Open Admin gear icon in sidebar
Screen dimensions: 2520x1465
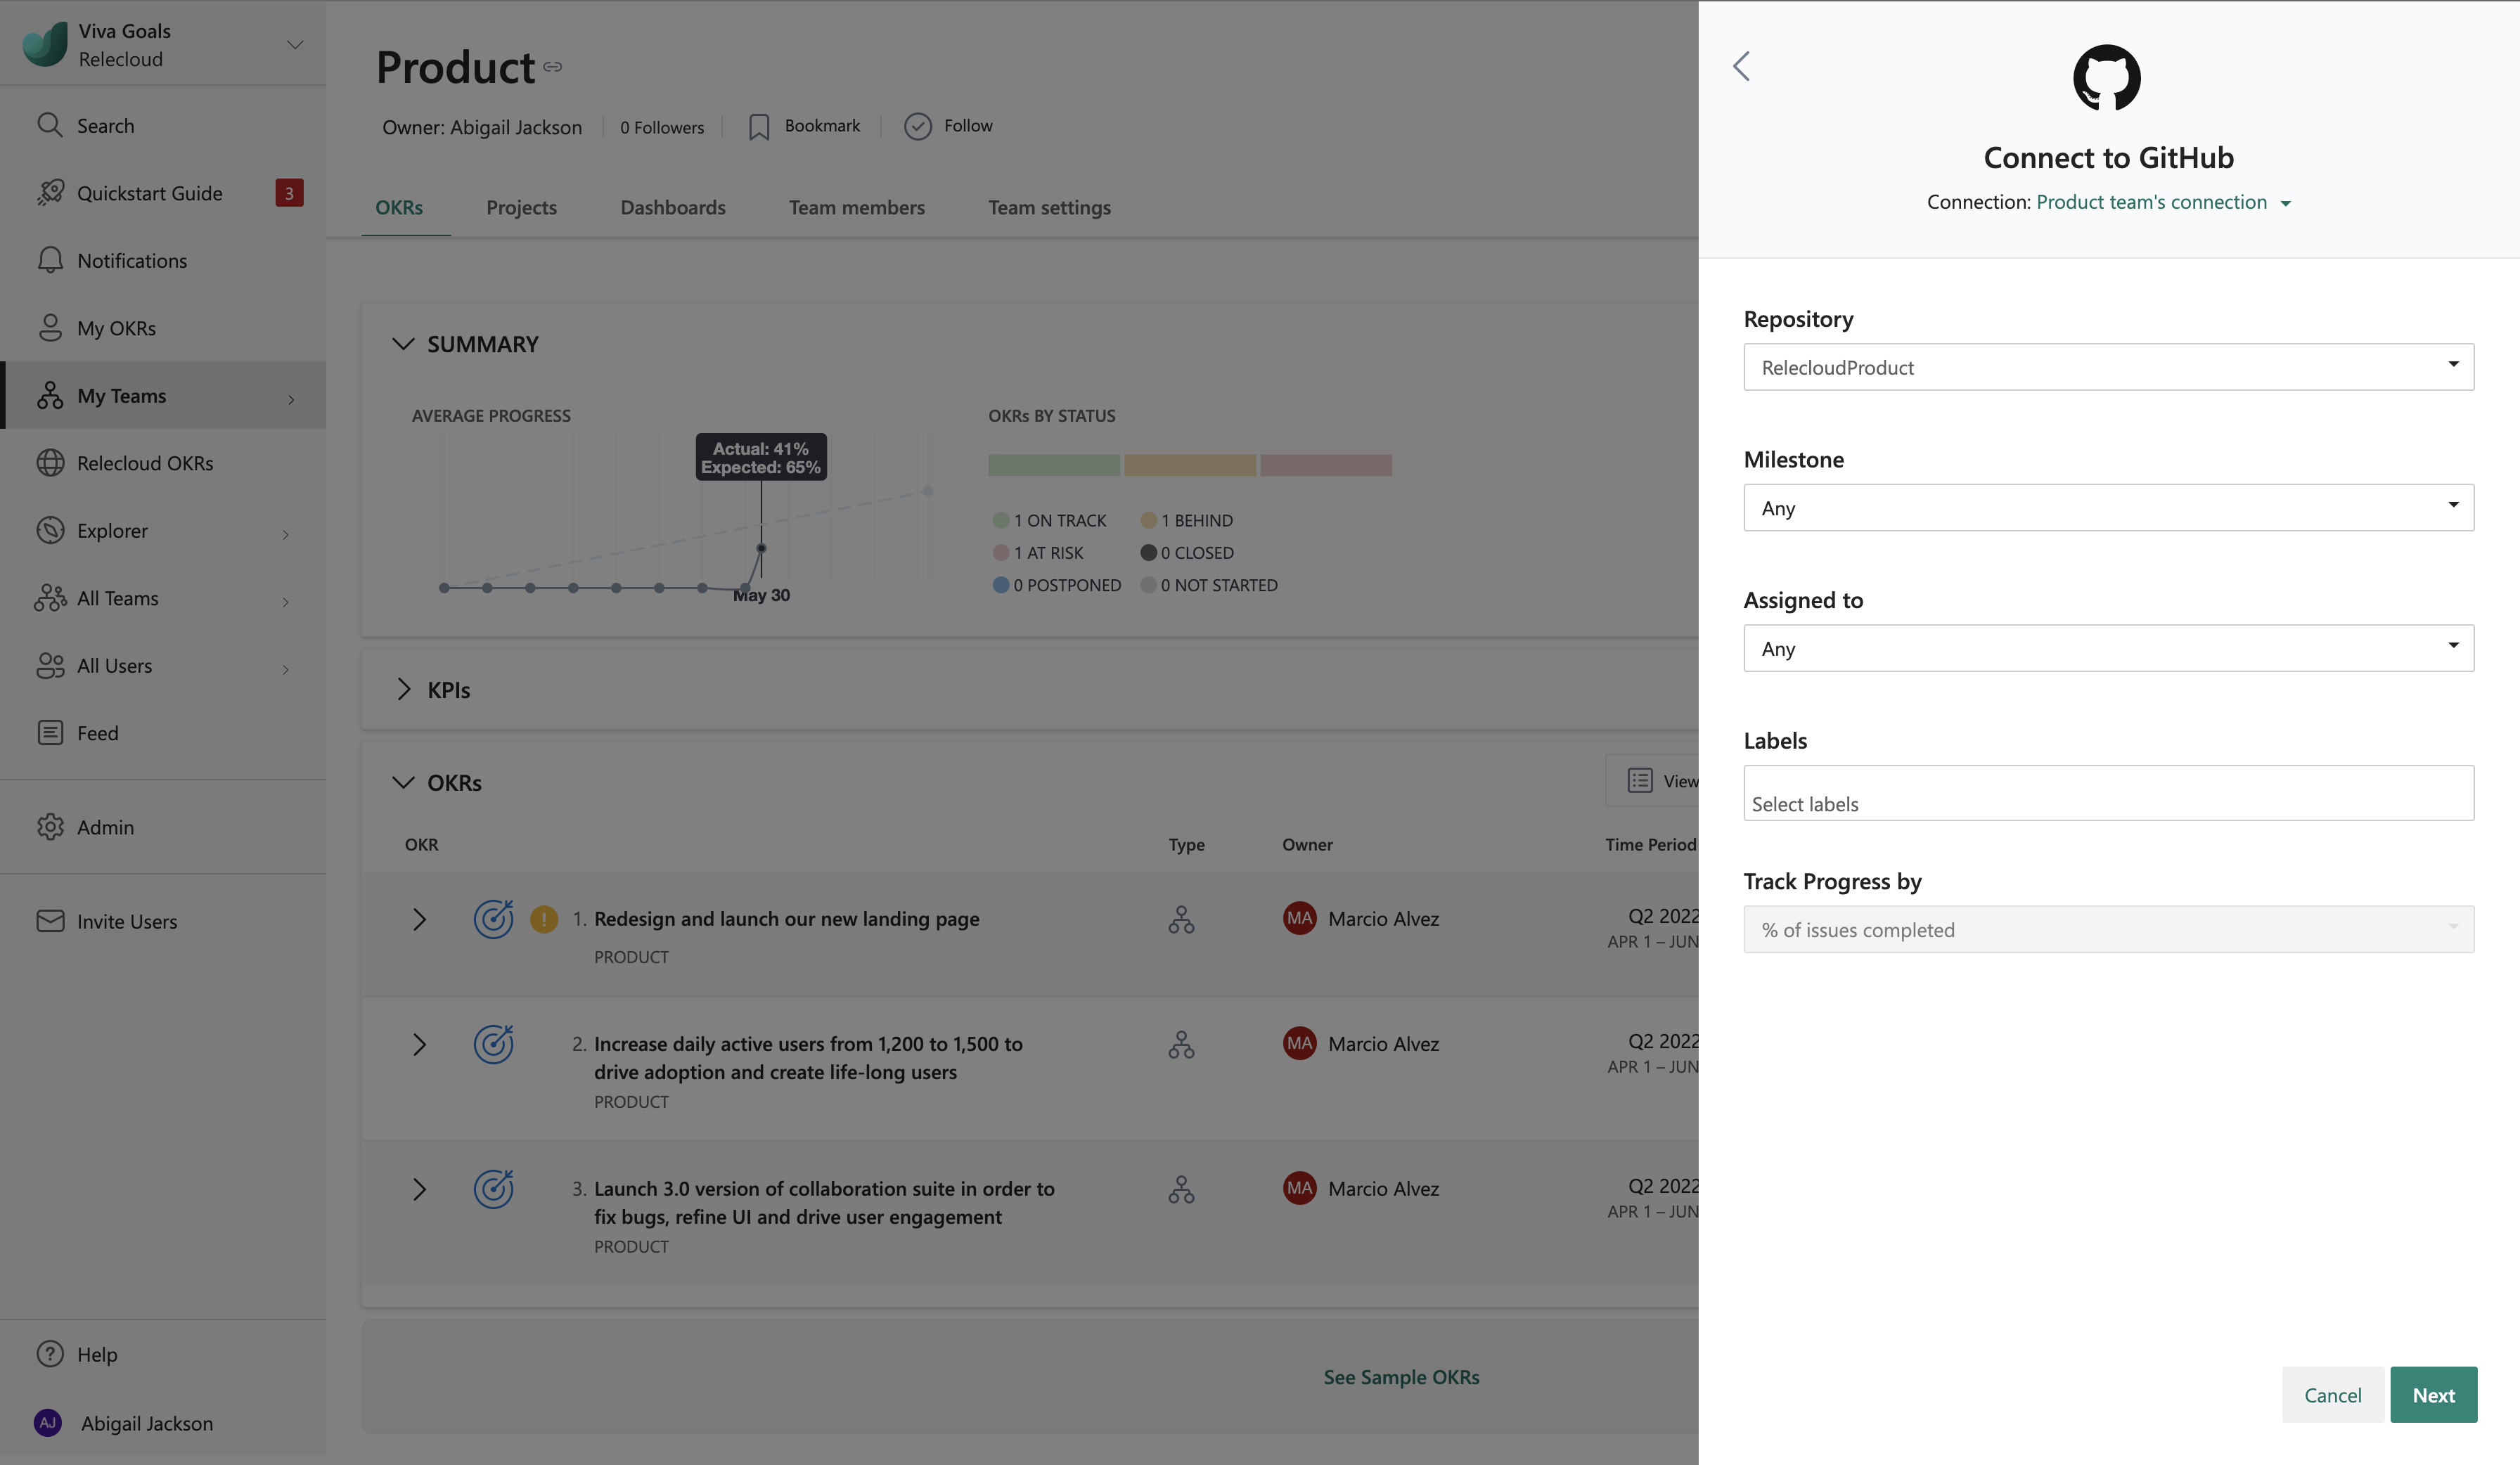[49, 827]
